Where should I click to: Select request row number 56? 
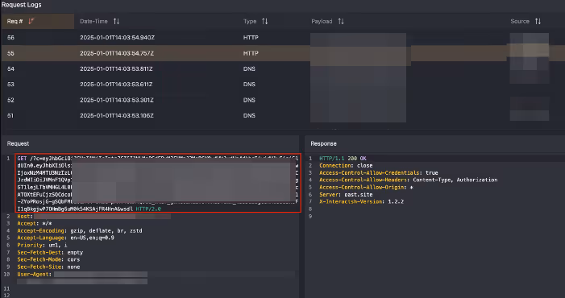(282, 37)
